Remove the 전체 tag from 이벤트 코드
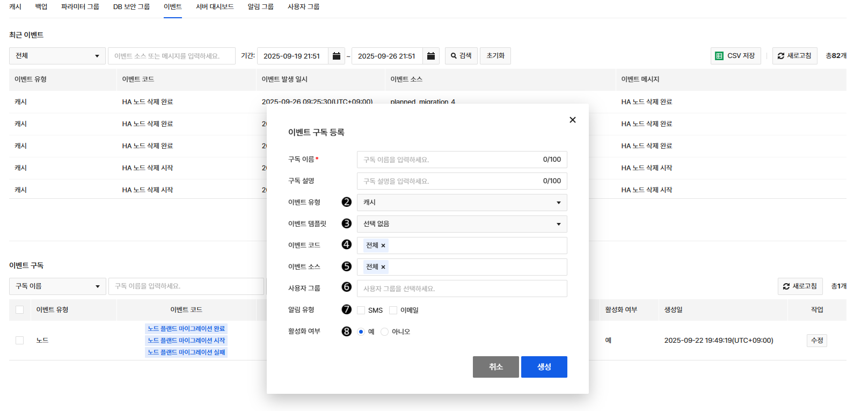This screenshot has width=862, height=411. (383, 246)
